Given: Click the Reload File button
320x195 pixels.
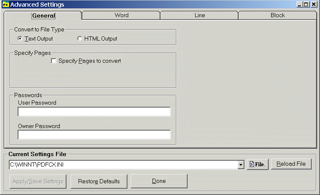Looking at the screenshot, I should tap(291, 164).
